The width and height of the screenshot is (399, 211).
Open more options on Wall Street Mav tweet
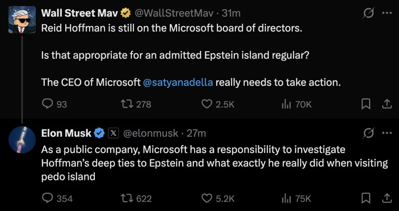tap(387, 13)
